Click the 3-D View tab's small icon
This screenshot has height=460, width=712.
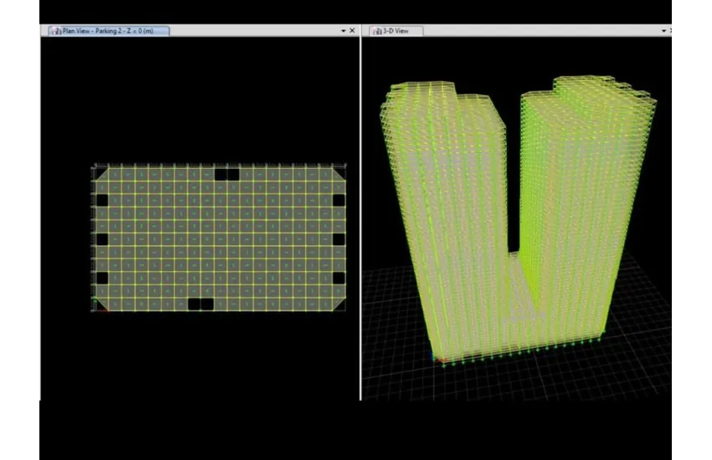pos(377,31)
